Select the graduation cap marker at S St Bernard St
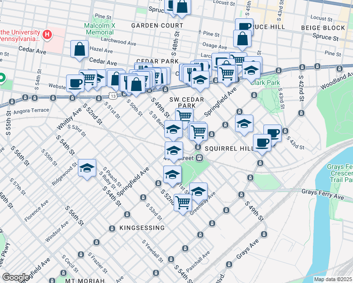The image size is (353, 283). [x=173, y=130]
